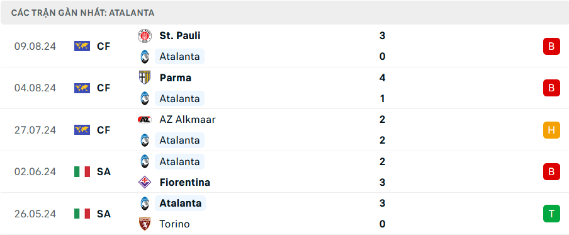Viewport: 569px width, 235px height.
Task: Click the AZ Alkmaar logo
Action: coord(144,120)
